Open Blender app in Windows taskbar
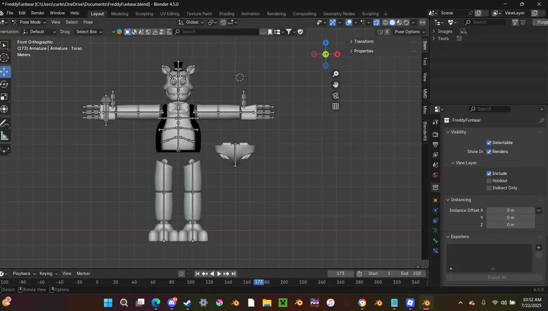Image resolution: width=548 pixels, height=311 pixels. point(426,302)
